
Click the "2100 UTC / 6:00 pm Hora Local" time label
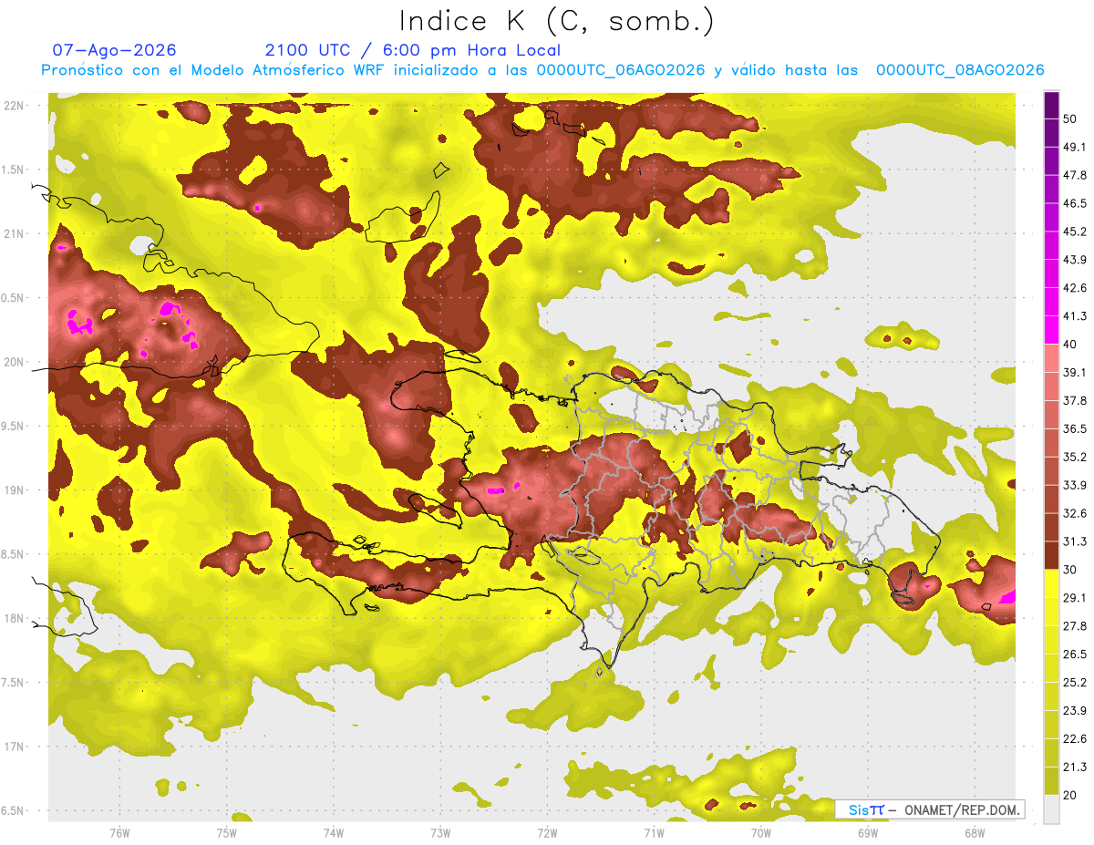pyautogui.click(x=413, y=50)
